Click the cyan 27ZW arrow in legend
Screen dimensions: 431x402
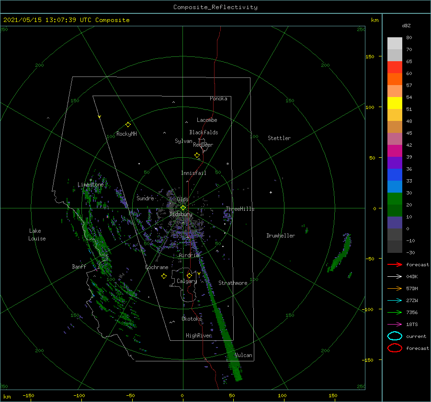(395, 301)
